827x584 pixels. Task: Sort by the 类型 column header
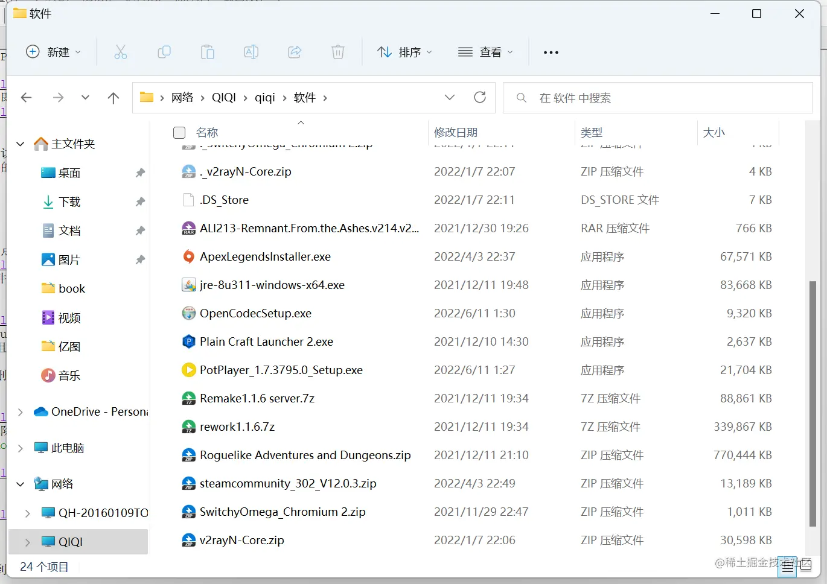592,132
